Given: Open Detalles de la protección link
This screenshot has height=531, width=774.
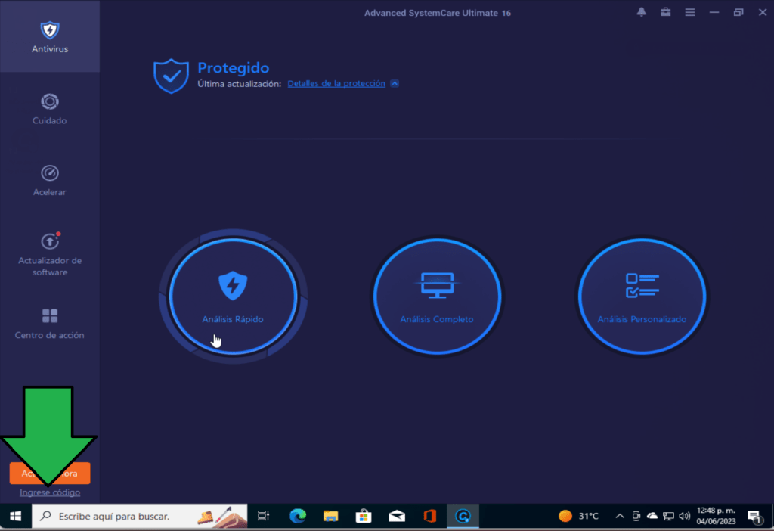Looking at the screenshot, I should click(x=336, y=83).
